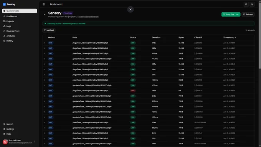
Task: Expand the row with duration 1.72s
Action: (x=45, y=43)
